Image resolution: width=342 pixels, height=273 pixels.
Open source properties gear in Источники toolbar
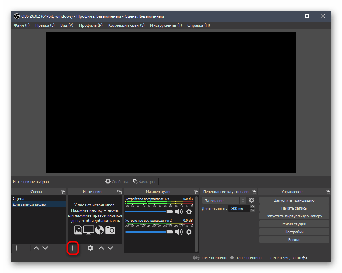[90, 248]
